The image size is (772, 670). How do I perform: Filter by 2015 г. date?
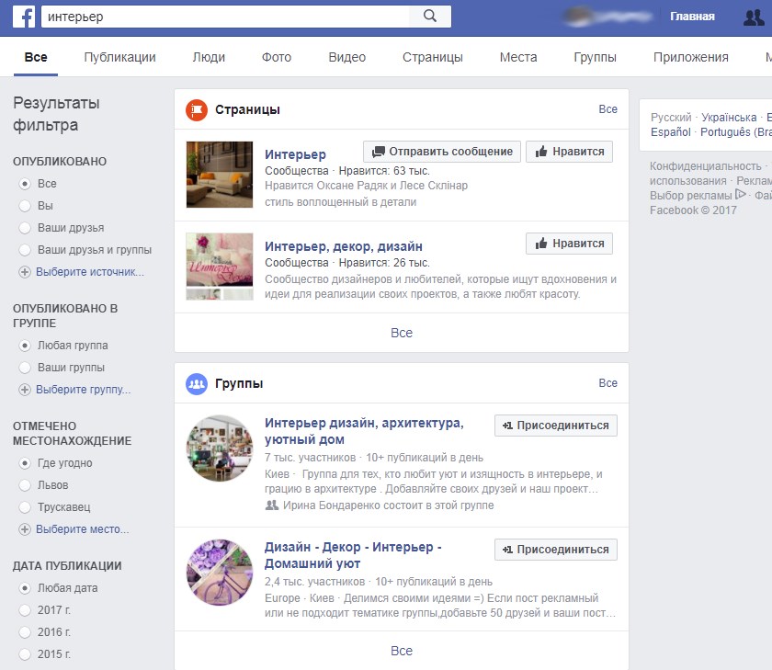coord(24,654)
